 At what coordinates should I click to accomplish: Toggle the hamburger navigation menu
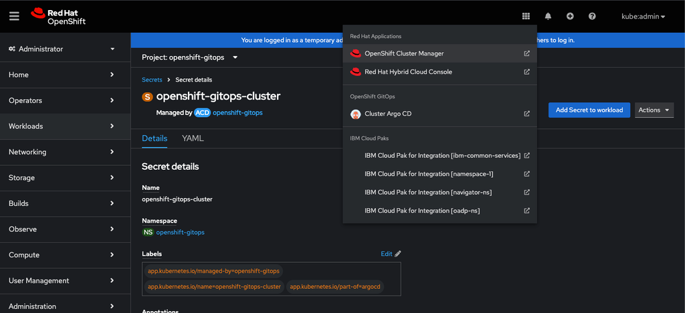14,16
